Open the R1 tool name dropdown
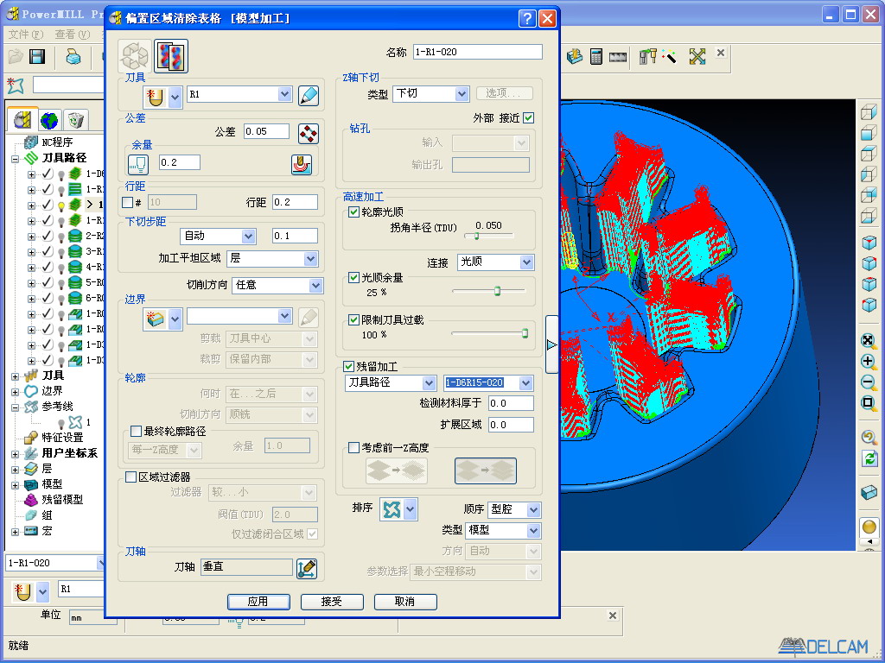 (x=284, y=94)
